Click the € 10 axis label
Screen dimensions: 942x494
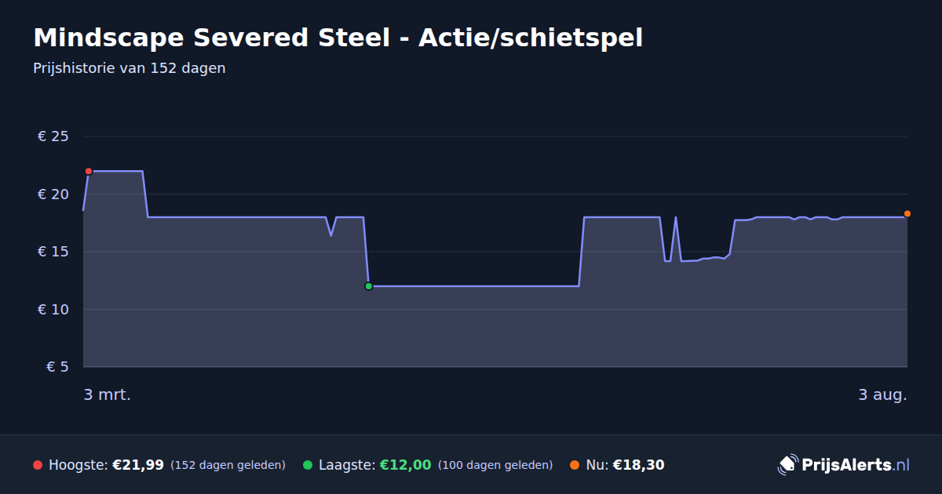pyautogui.click(x=53, y=310)
